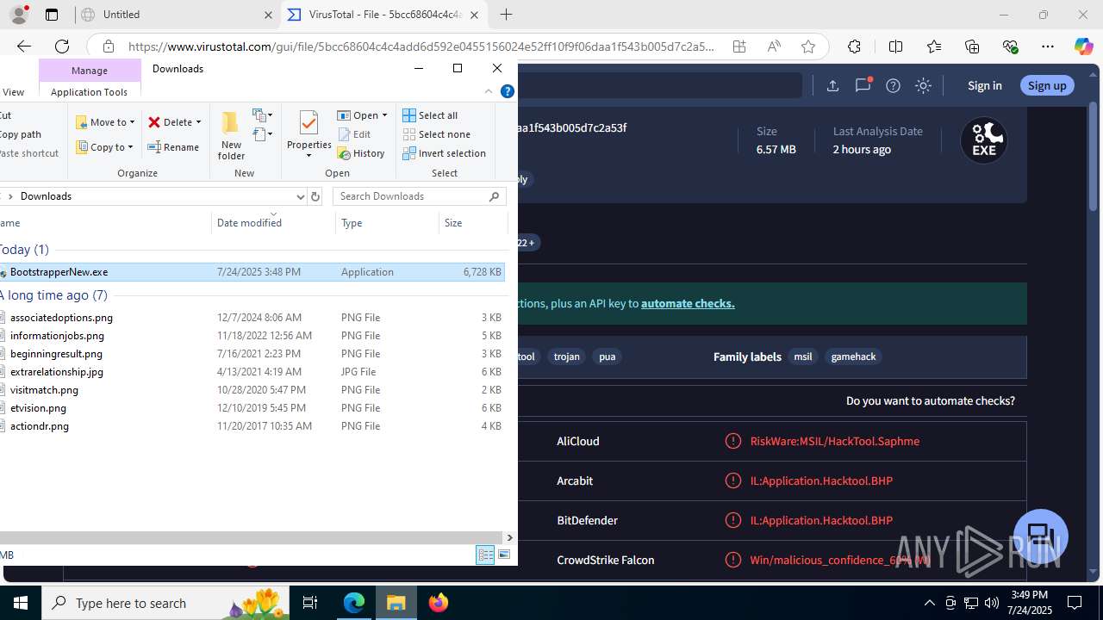This screenshot has height=620, width=1103.
Task: Follow the automate checks link
Action: click(x=688, y=303)
